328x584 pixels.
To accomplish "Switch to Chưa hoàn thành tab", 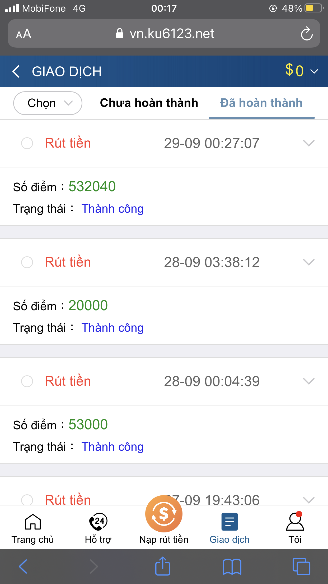I will (x=149, y=103).
